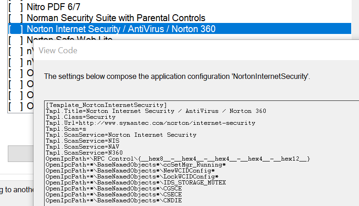Image resolution: width=359 pixels, height=206 pixels.
Task: Click the CNDIE OpenIpcPath line
Action: coord(114,200)
